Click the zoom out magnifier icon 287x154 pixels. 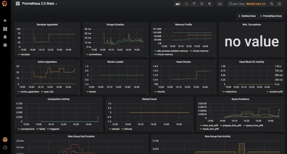coord(272,4)
